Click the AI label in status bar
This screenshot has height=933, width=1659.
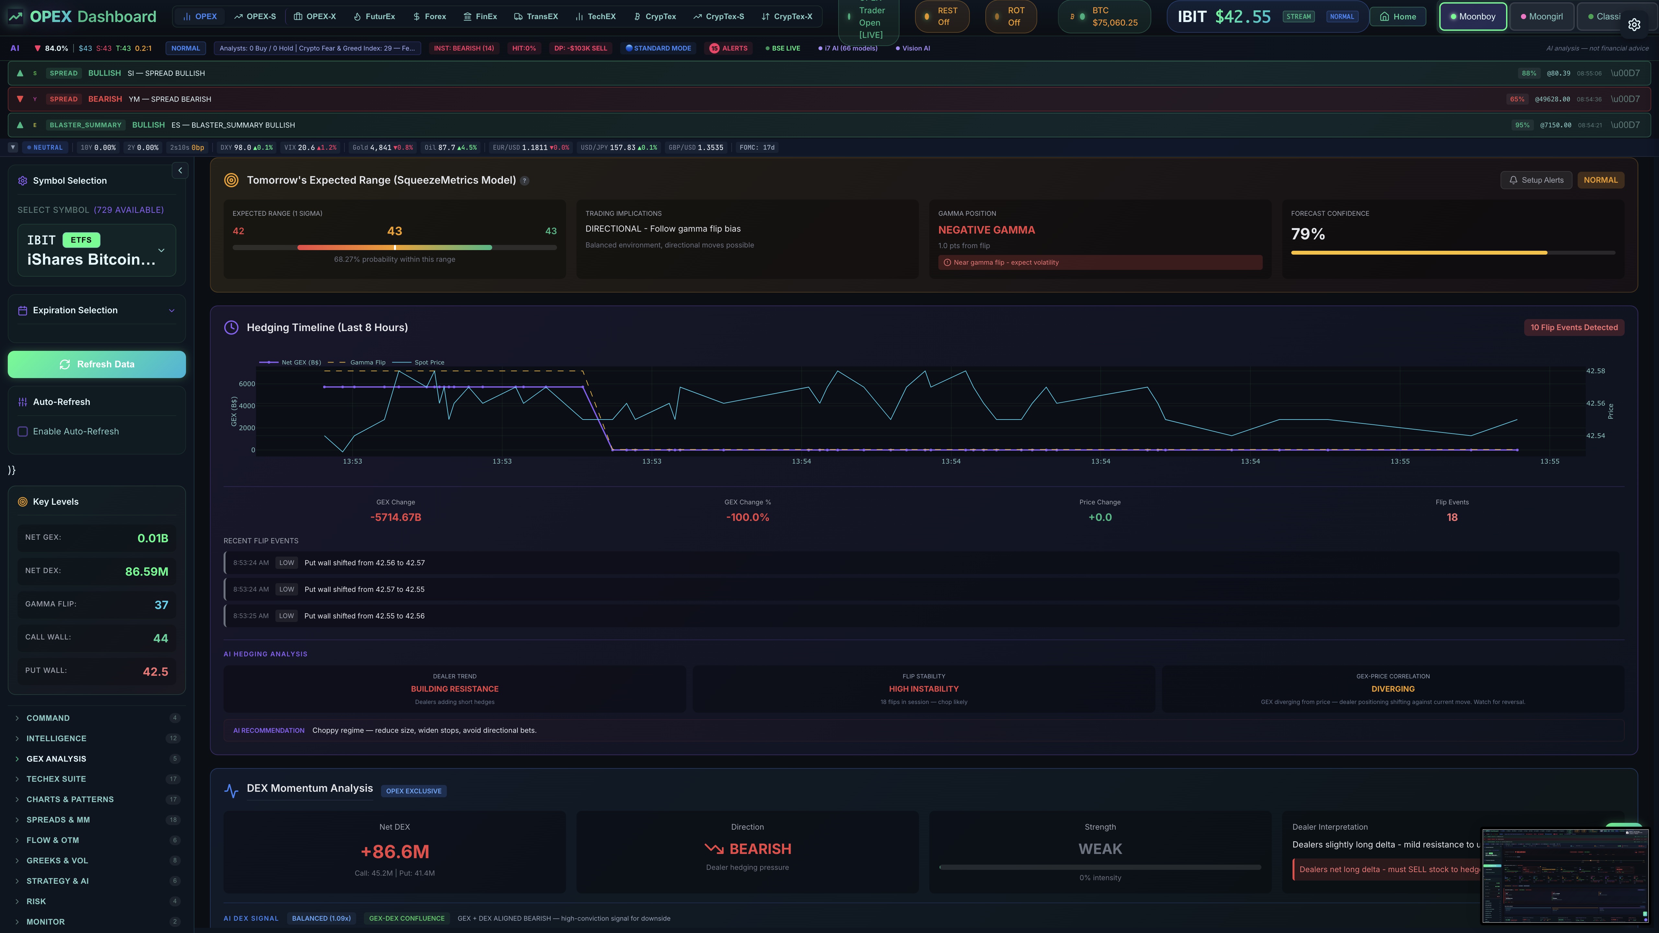coord(15,48)
